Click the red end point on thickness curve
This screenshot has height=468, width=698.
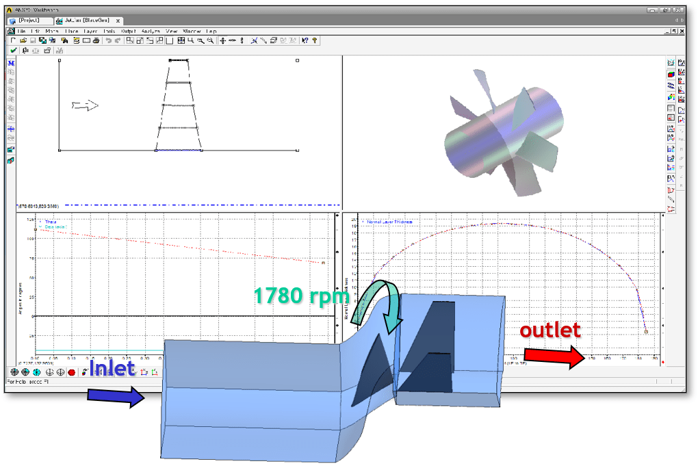click(x=646, y=331)
